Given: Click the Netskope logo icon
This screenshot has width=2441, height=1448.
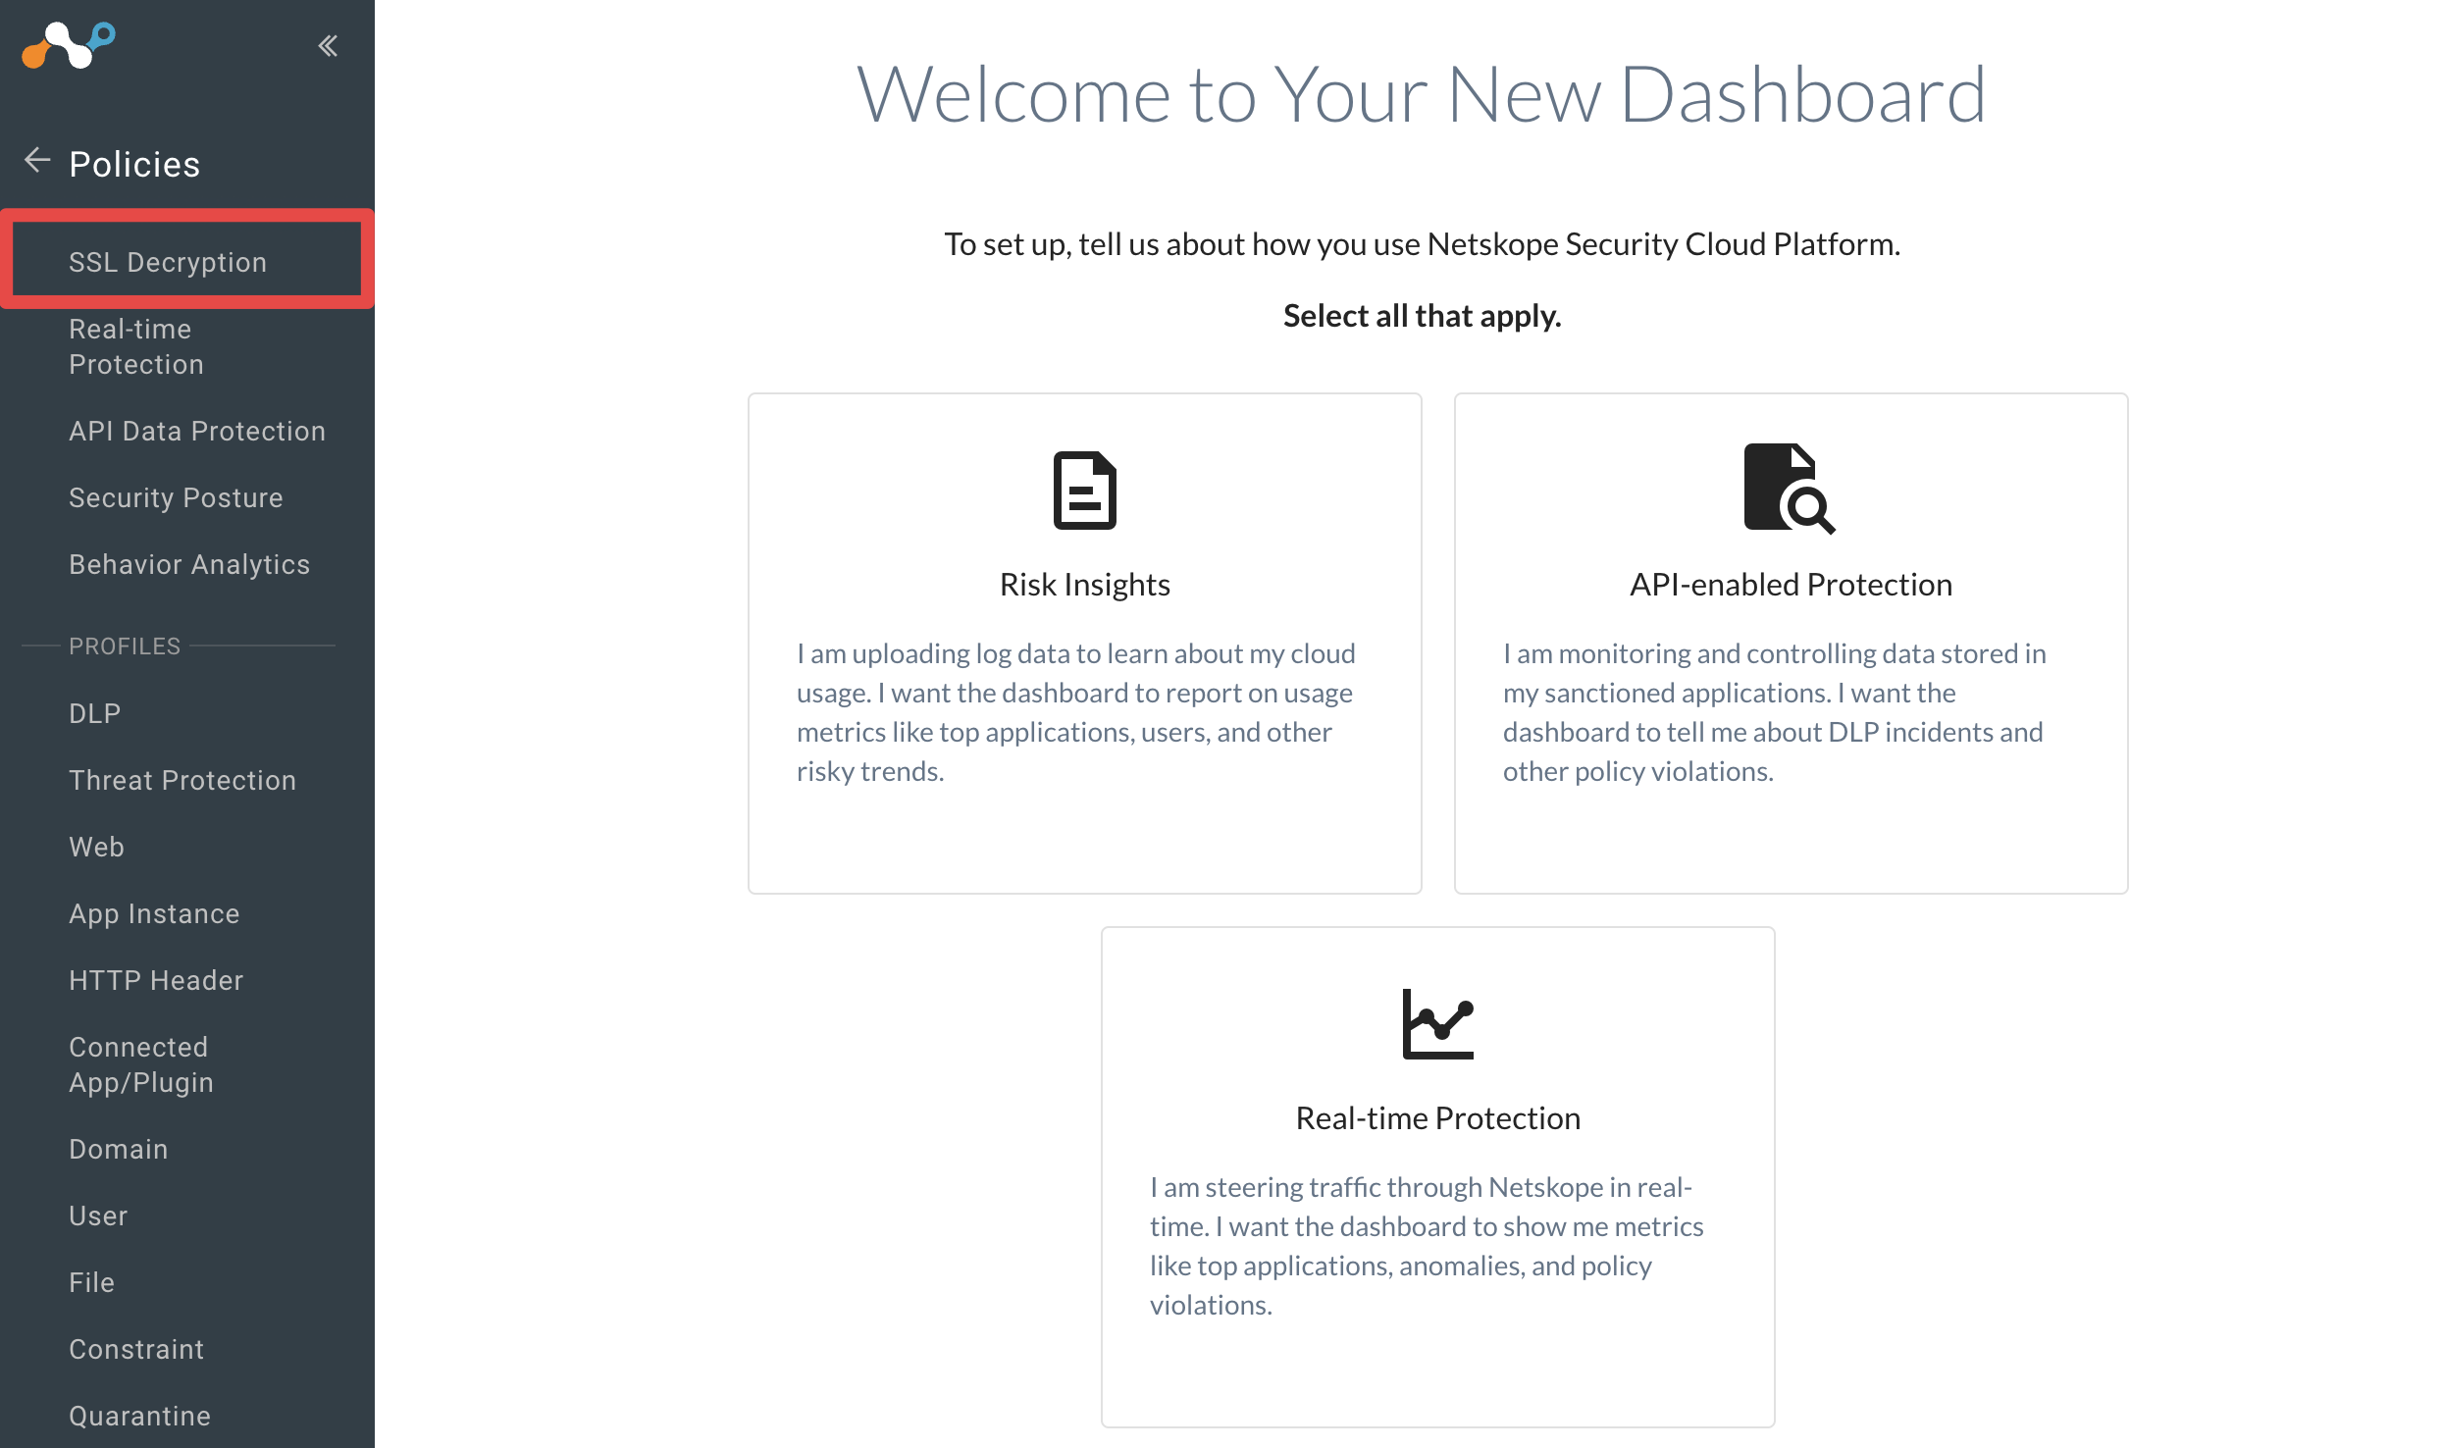Looking at the screenshot, I should (69, 45).
